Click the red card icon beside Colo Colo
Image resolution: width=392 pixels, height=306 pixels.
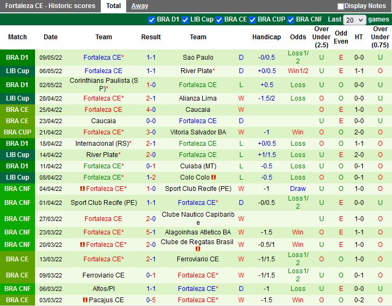pos(214,177)
